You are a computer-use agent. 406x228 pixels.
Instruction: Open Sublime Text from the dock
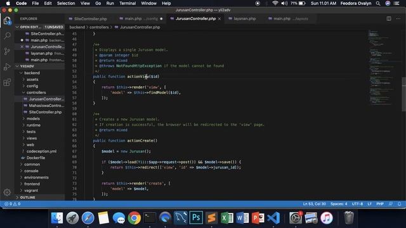211,218
